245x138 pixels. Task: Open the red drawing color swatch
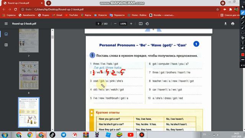pos(243,54)
